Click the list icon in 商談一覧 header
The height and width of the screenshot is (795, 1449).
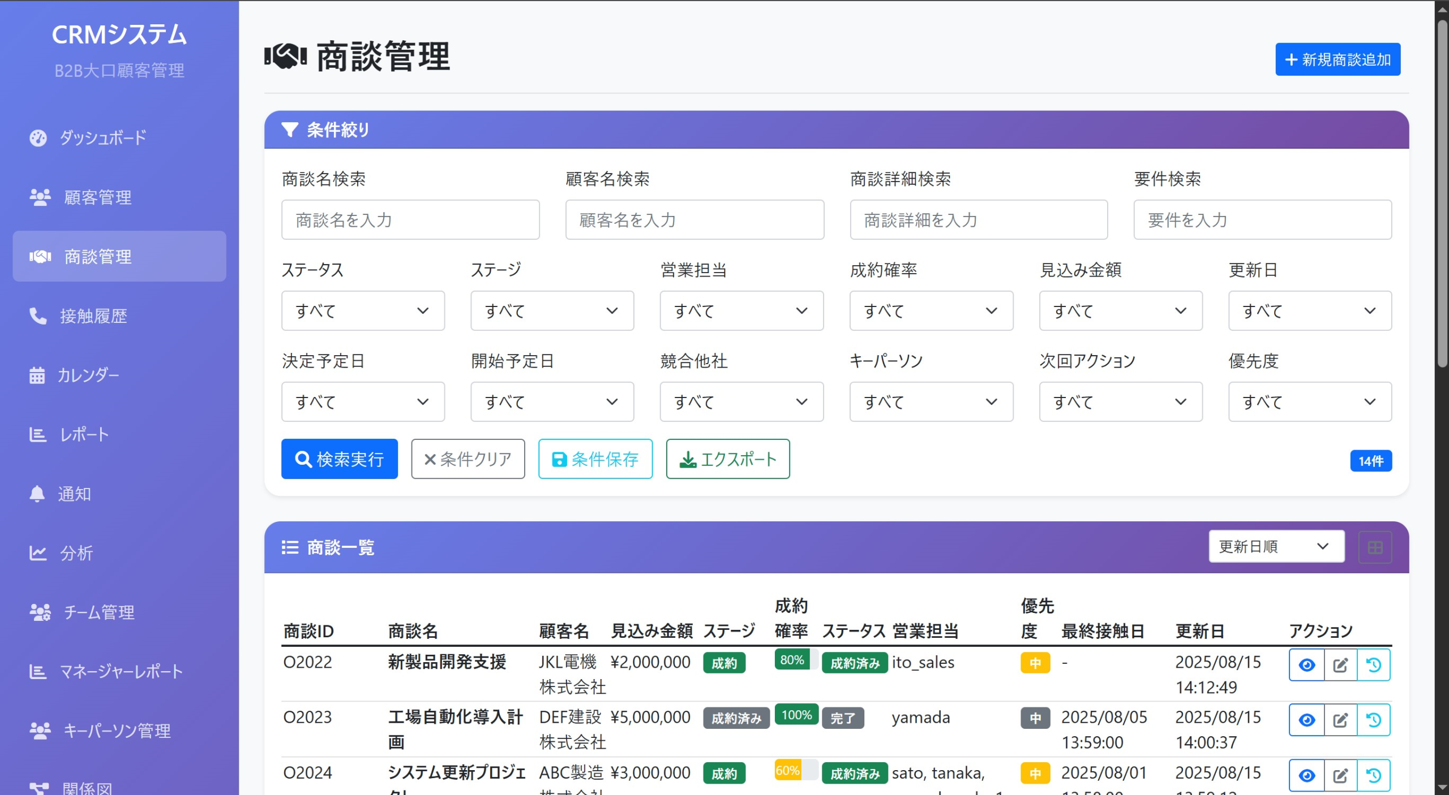click(290, 547)
